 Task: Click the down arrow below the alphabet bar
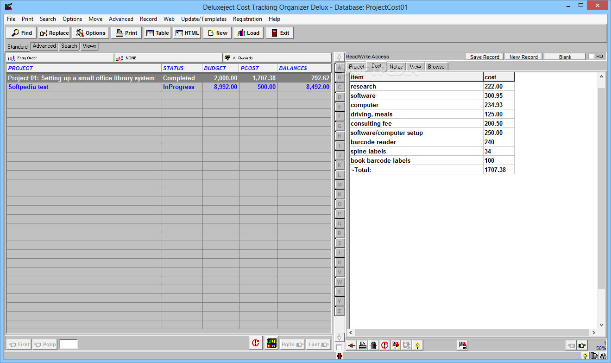point(340,337)
